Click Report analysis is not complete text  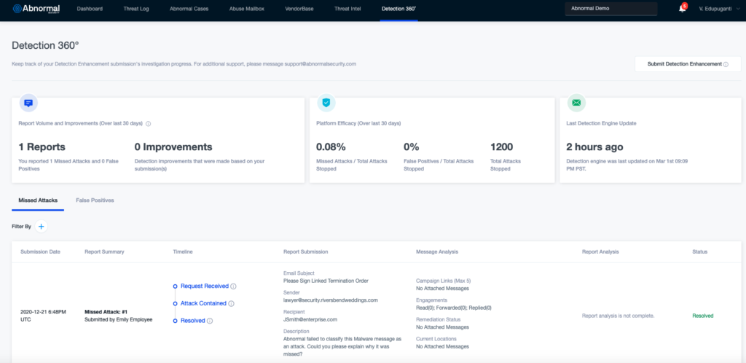619,316
